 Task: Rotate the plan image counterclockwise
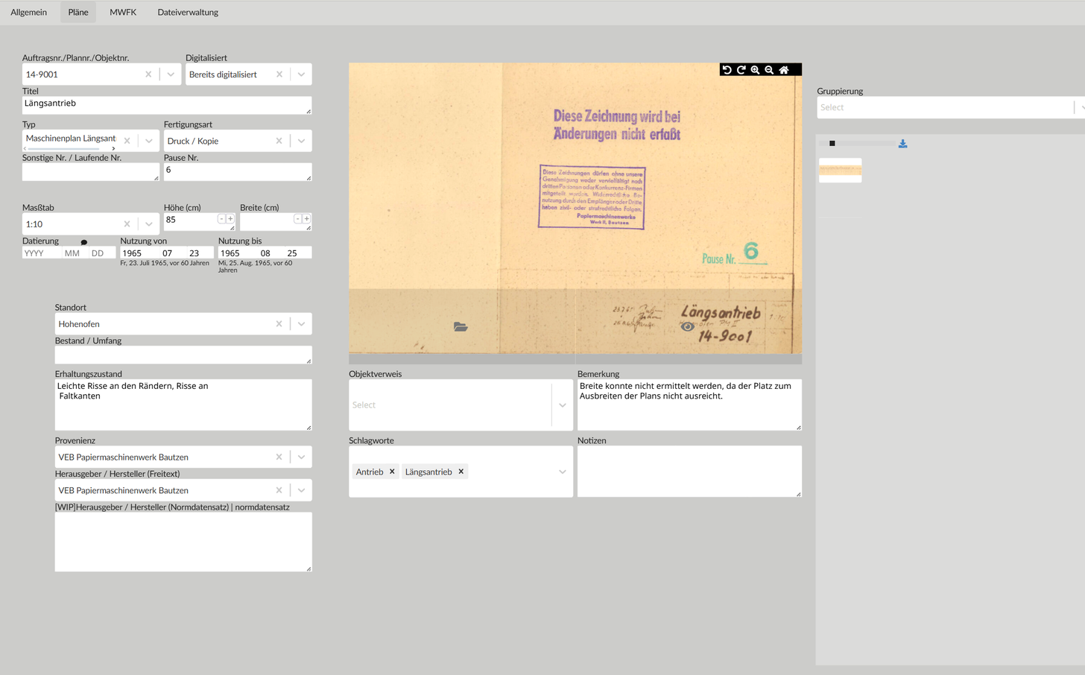(x=727, y=70)
